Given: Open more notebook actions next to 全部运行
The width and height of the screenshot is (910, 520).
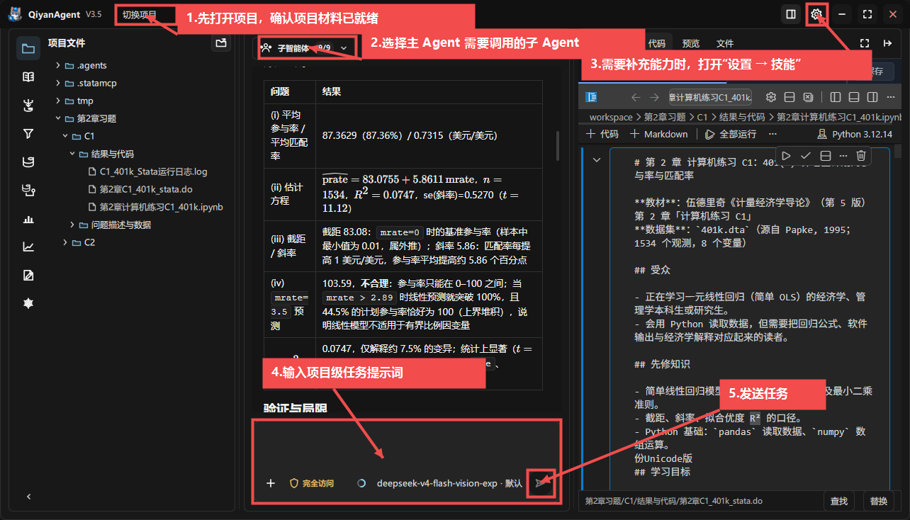Looking at the screenshot, I should [773, 134].
